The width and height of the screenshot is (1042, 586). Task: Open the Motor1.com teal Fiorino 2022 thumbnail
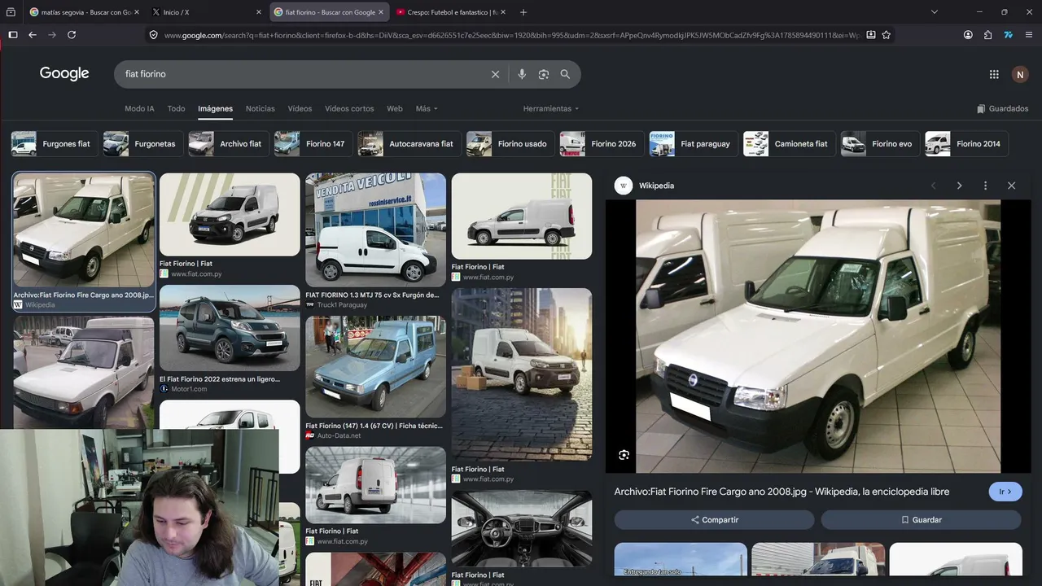230,328
